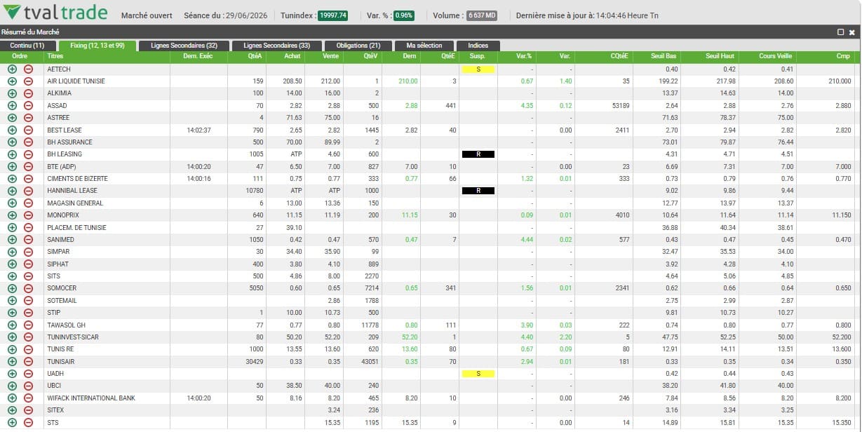Click the Volume value 6 637 MD
This screenshot has height=432, width=862.
click(x=482, y=15)
